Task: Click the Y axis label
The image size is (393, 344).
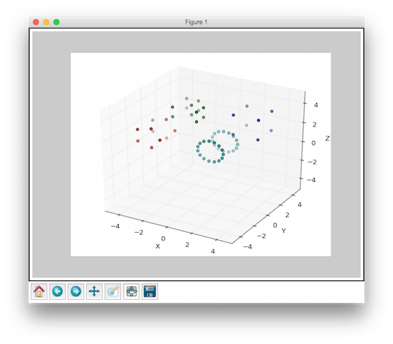Action: click(x=284, y=231)
